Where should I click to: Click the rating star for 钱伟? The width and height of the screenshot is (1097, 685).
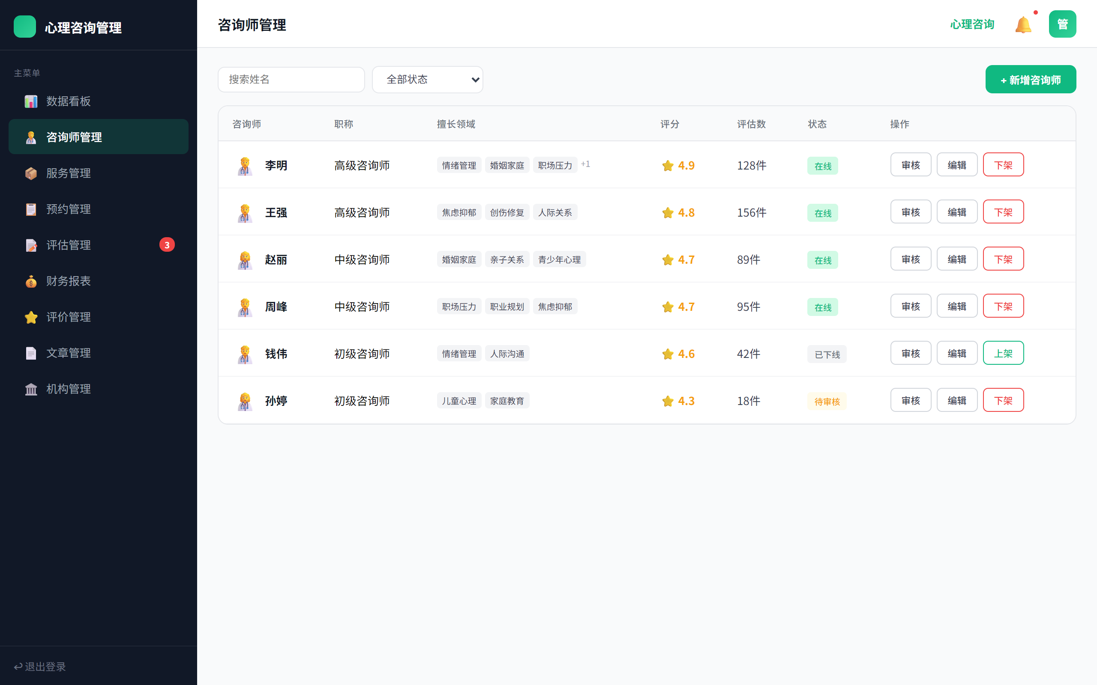point(667,354)
